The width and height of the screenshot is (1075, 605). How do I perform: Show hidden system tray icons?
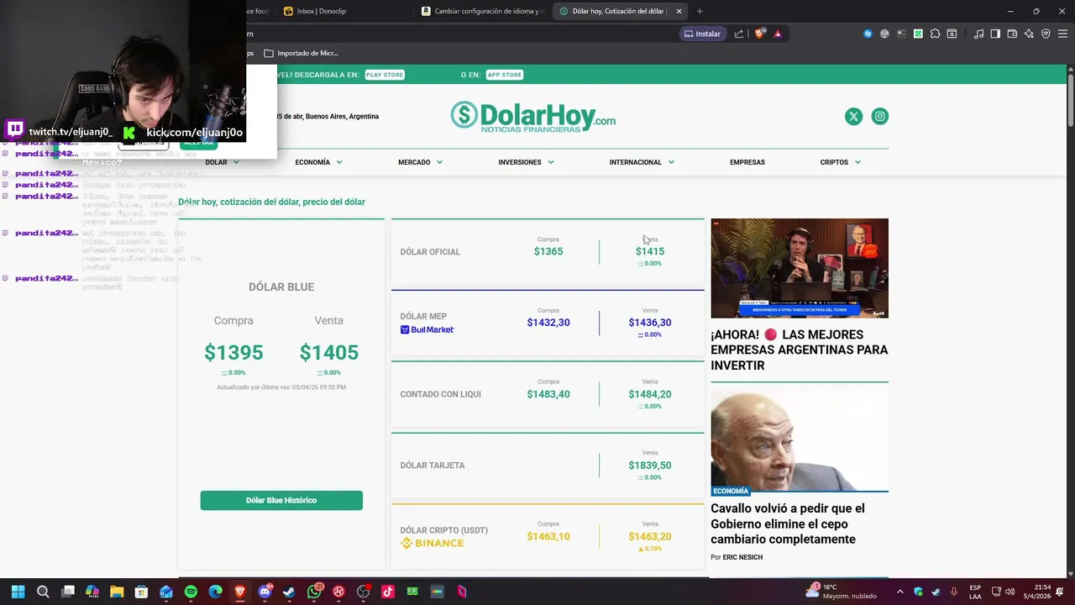[x=900, y=592]
